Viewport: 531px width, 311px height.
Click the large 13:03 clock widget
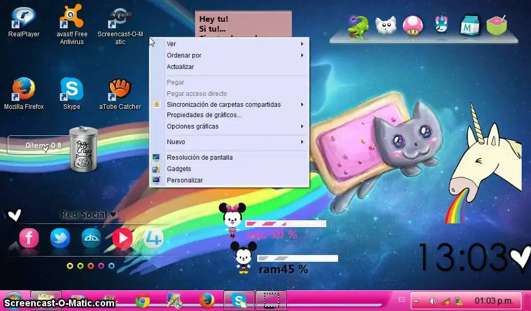(x=463, y=257)
